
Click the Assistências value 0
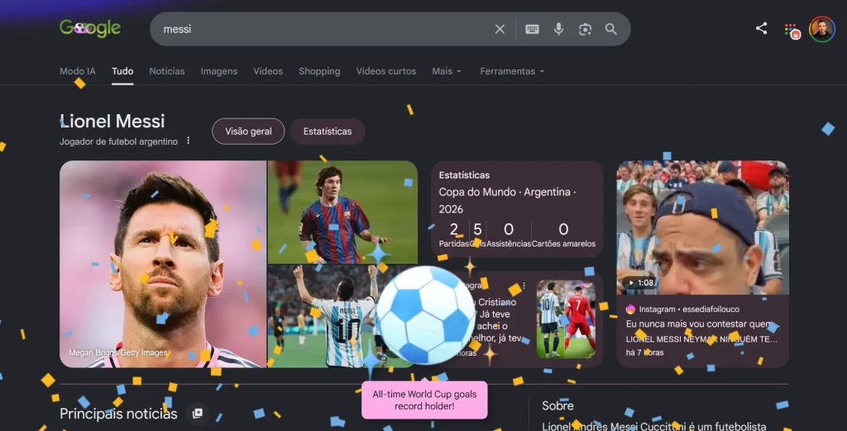(509, 229)
